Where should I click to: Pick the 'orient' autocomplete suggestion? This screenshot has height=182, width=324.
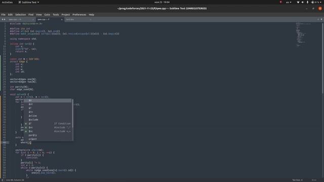coord(48,139)
